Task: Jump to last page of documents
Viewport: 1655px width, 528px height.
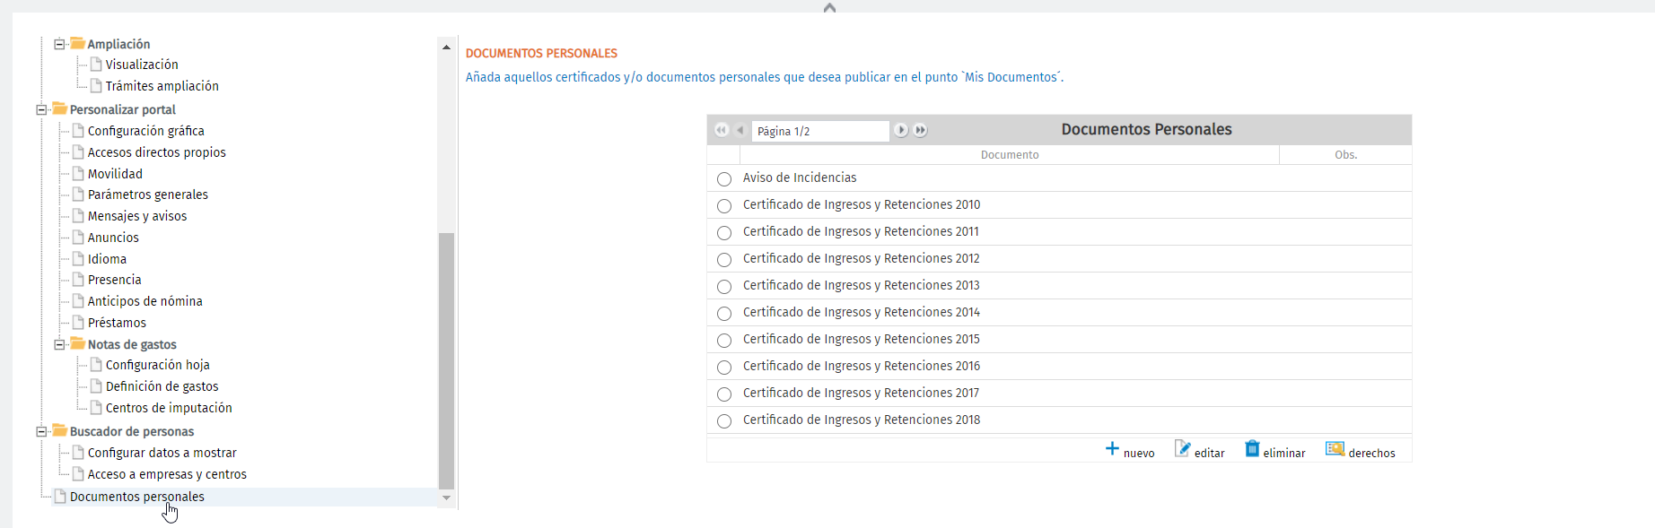Action: coord(920,130)
